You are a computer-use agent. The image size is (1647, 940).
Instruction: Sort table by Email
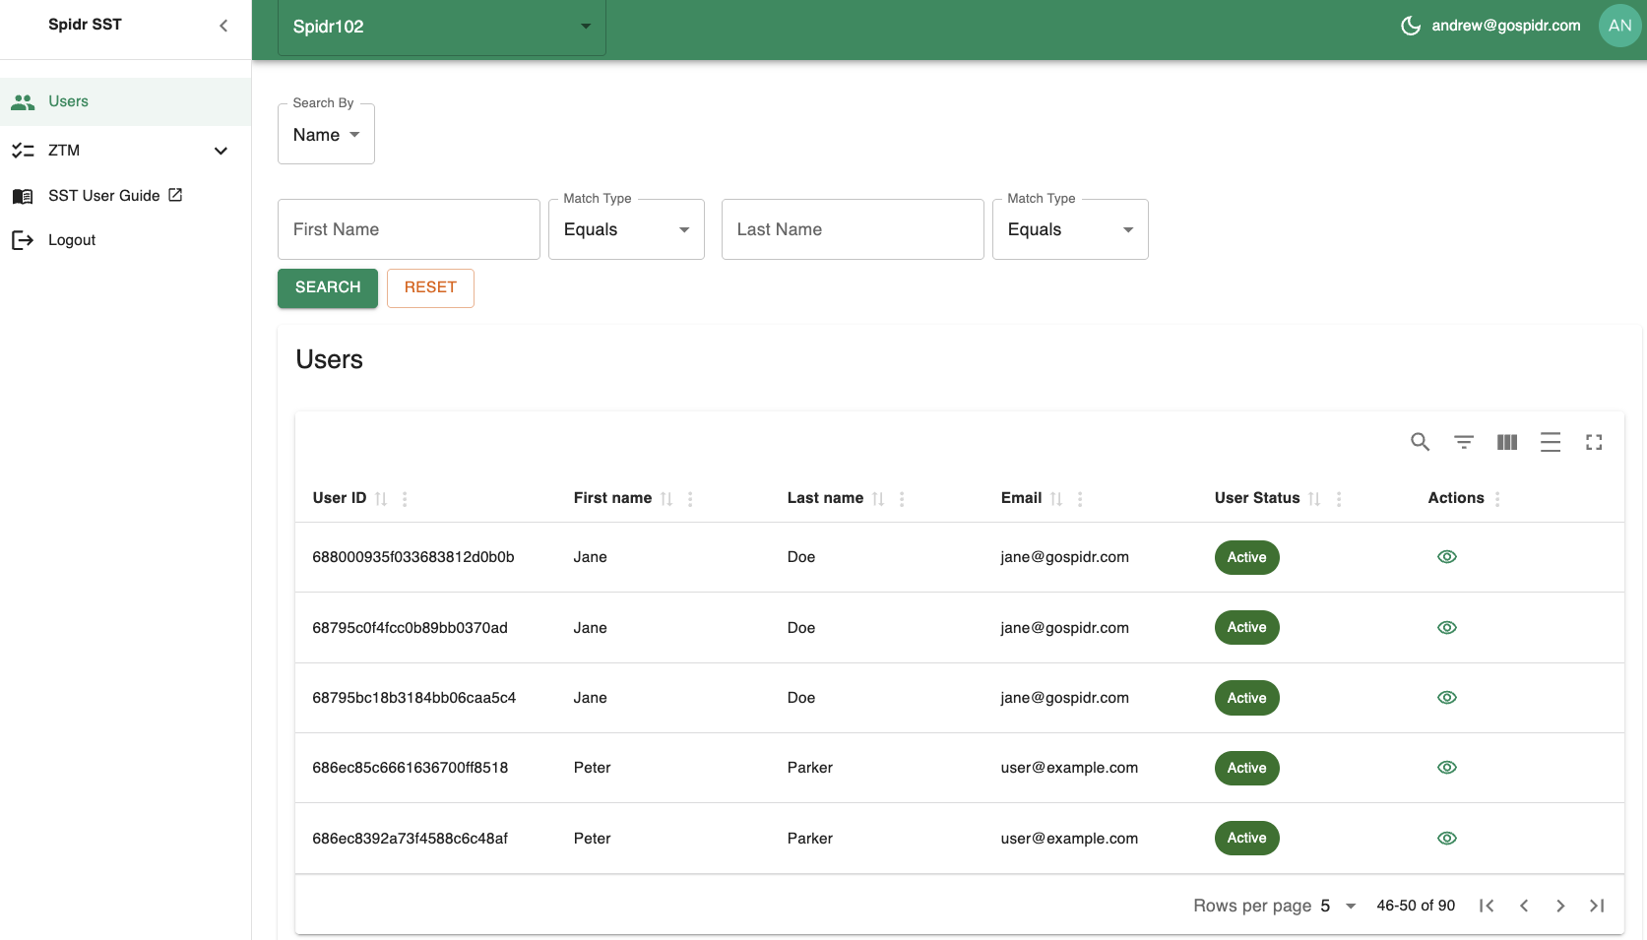pyautogui.click(x=1056, y=499)
